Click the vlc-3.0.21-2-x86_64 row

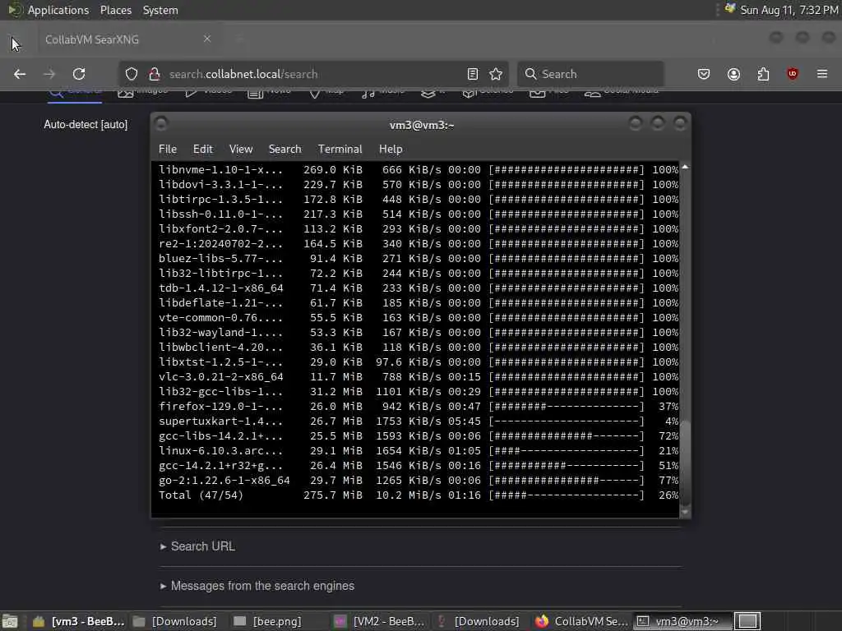(419, 376)
